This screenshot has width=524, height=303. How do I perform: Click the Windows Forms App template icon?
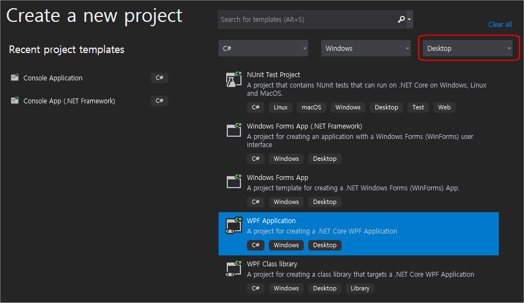[234, 181]
